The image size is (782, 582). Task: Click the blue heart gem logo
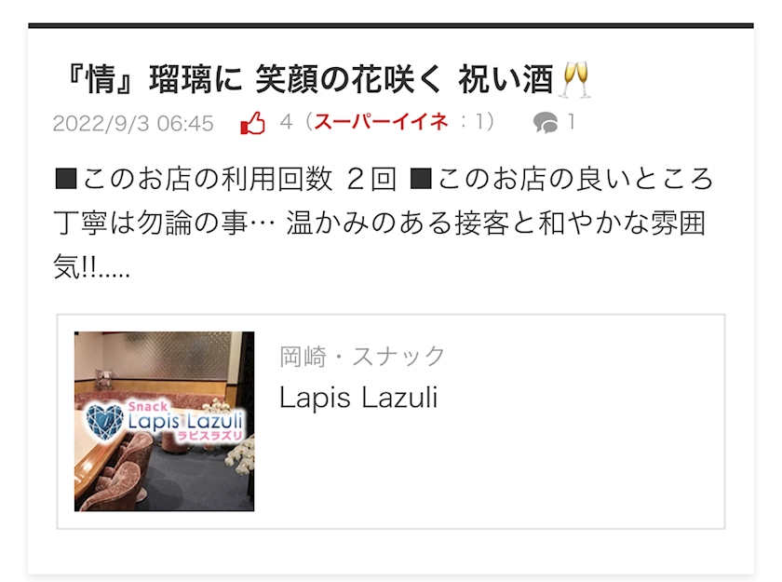[104, 422]
